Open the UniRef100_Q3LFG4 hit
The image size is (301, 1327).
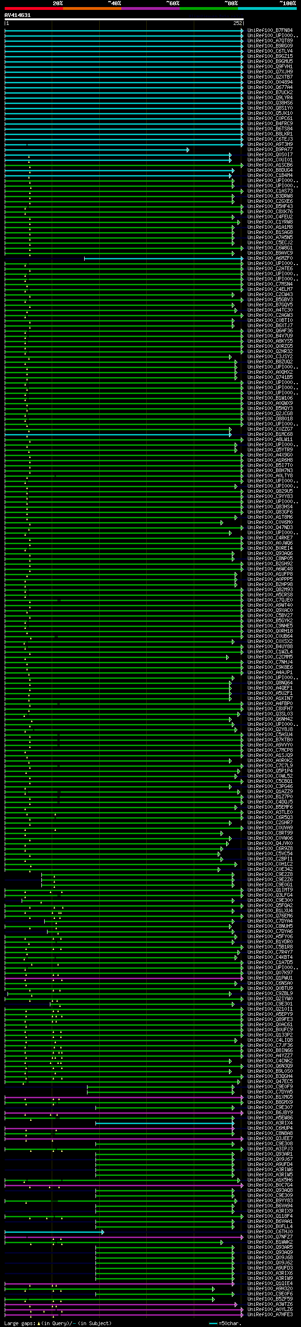[x=270, y=895]
